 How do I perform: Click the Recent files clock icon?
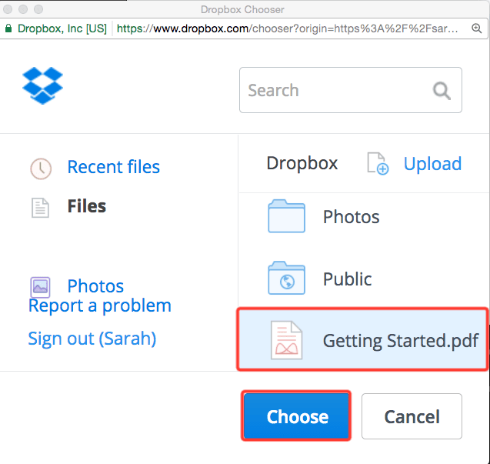[40, 168]
